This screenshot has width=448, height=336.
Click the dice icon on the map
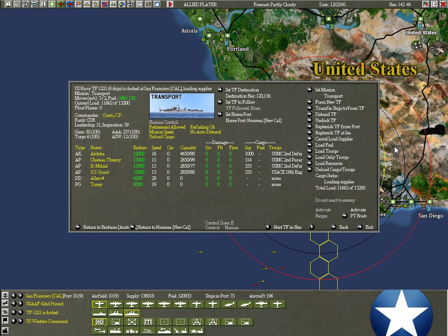[417, 45]
